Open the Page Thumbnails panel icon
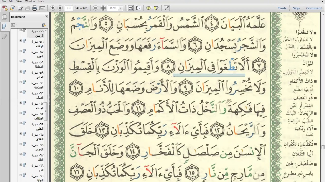325x182 pixels. pos(4,17)
